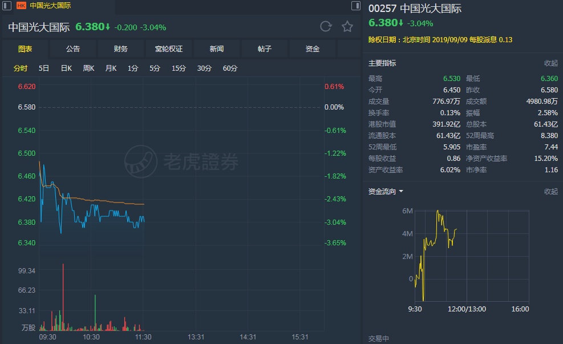The width and height of the screenshot is (563, 344).
Task: Open the 资金流向 dropdown arrow
Action: 401,192
